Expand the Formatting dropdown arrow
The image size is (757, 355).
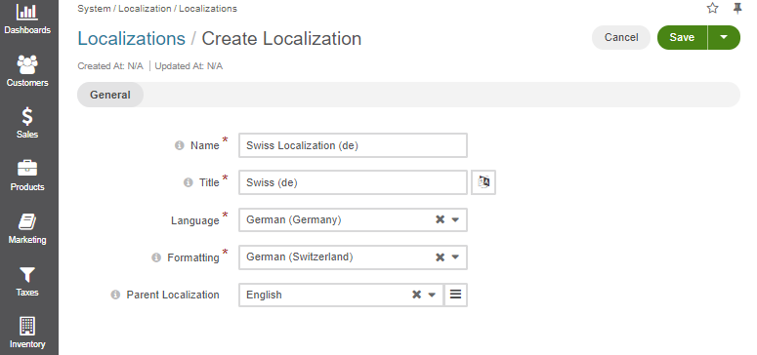pyautogui.click(x=455, y=257)
